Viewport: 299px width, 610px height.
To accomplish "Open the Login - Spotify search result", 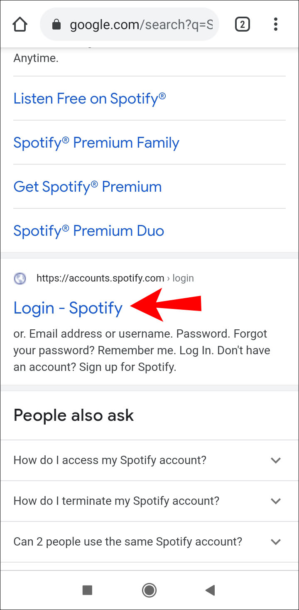I will [x=68, y=308].
